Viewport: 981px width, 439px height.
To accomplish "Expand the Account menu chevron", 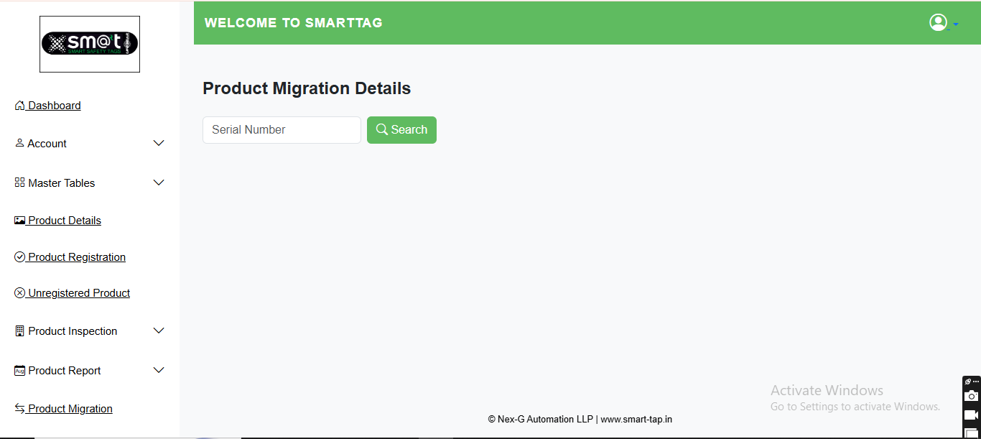I will [x=159, y=143].
